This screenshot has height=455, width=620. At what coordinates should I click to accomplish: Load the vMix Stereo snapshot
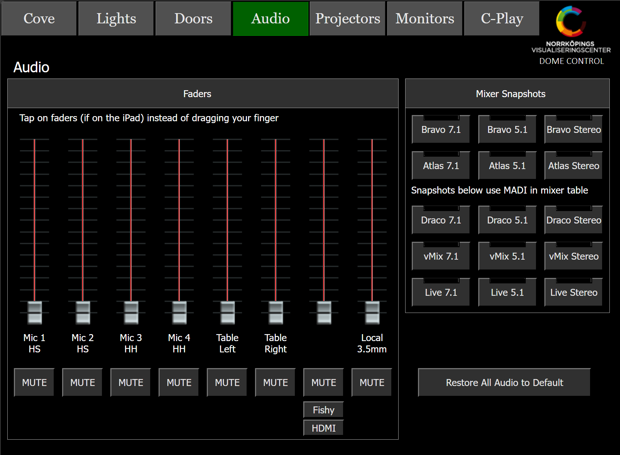pyautogui.click(x=574, y=256)
